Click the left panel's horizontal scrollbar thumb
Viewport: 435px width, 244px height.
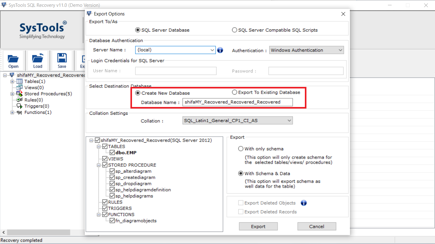(39, 232)
